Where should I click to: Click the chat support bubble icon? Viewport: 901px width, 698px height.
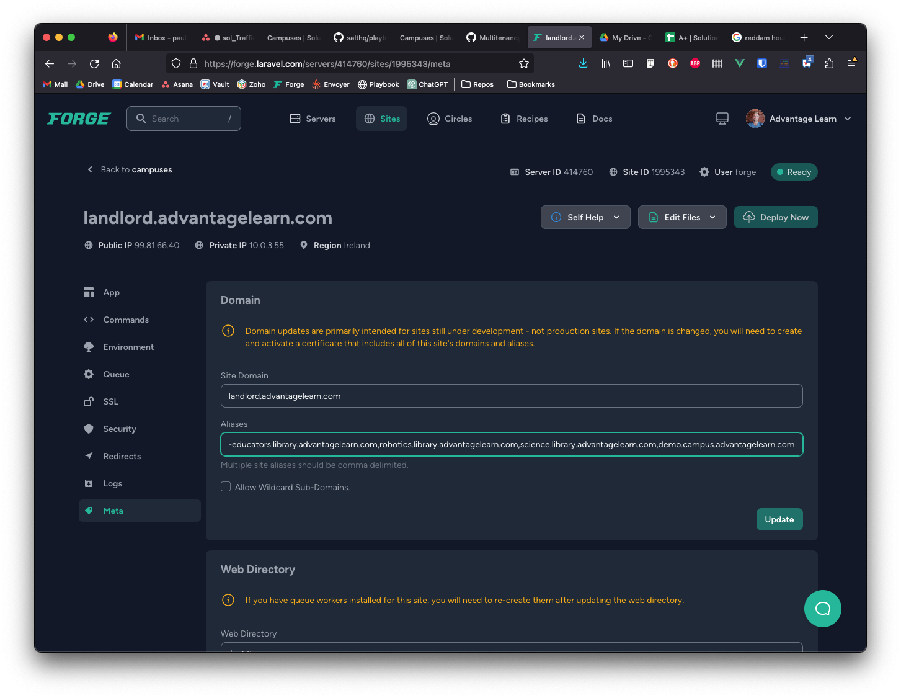click(822, 609)
